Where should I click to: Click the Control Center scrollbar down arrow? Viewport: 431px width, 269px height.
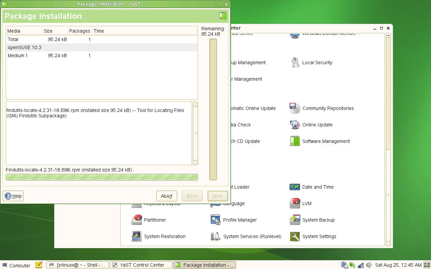point(388,243)
